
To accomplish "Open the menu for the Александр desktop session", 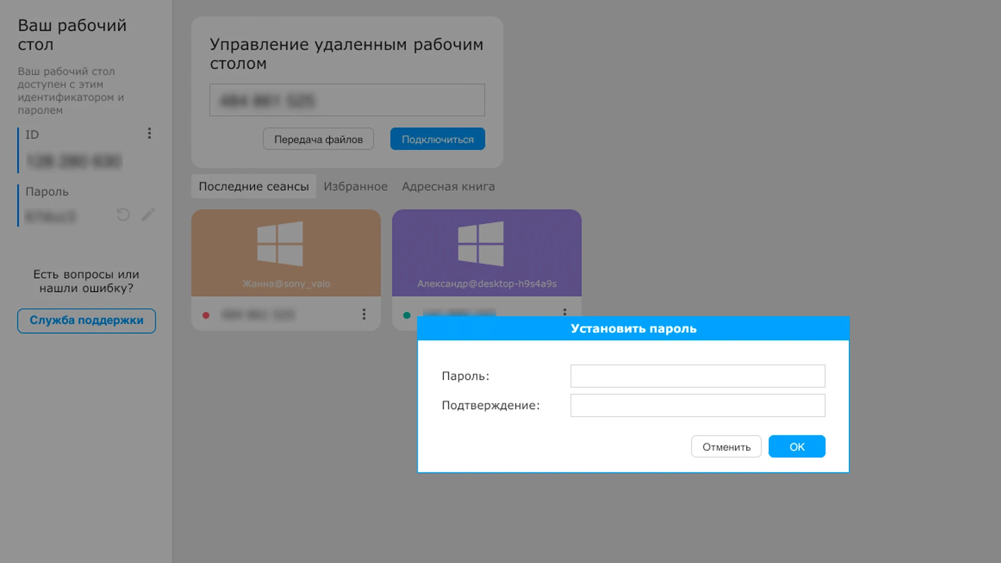I will coord(565,312).
